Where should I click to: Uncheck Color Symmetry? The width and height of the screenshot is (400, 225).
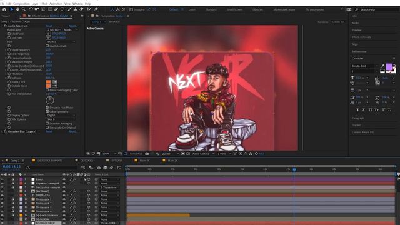pyautogui.click(x=47, y=111)
